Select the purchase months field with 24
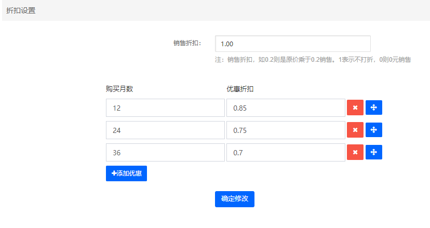Viewport: 430px width, 228px height. coord(165,130)
